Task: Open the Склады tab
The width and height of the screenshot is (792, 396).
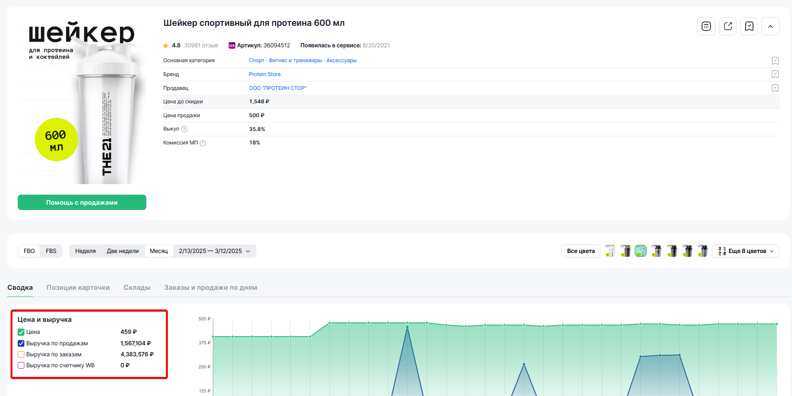Action: tap(137, 287)
